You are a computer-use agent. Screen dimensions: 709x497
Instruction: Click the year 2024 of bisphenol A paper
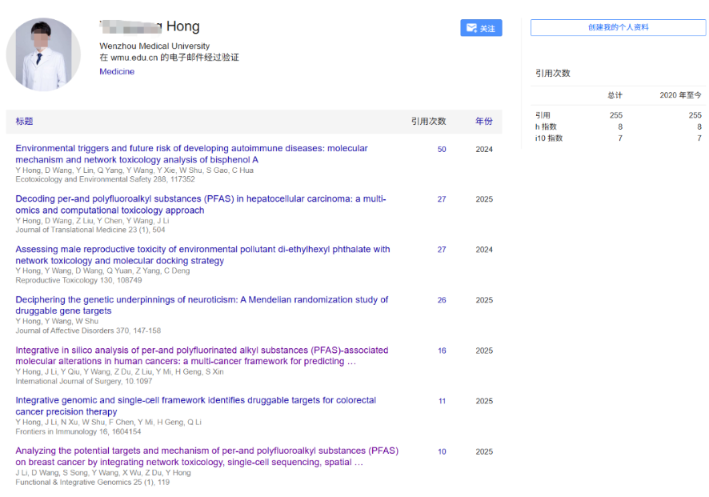pos(484,149)
